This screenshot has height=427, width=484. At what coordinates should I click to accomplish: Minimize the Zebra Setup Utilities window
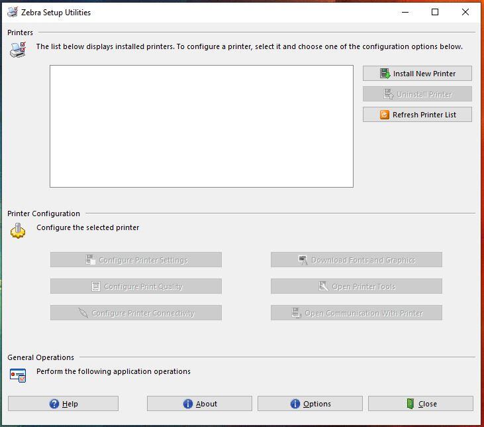(x=405, y=12)
